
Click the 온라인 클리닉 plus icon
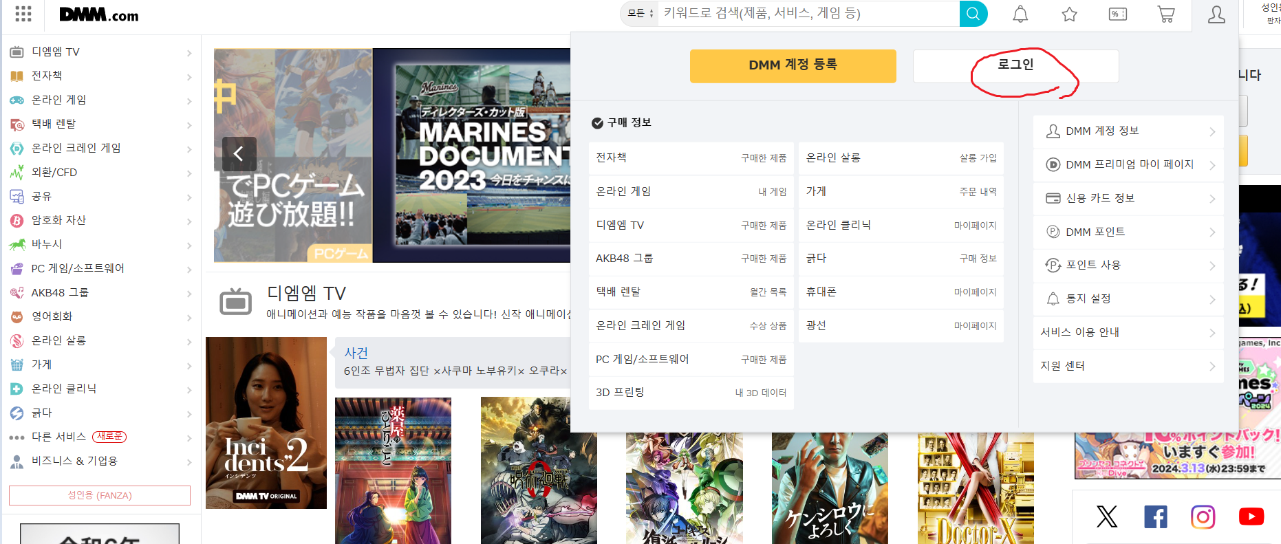coord(17,389)
